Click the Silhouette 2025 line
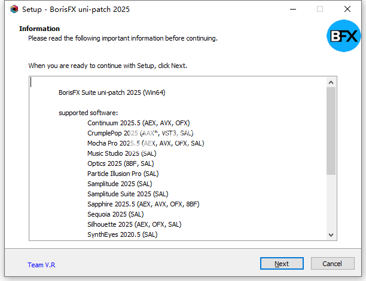The height and width of the screenshot is (281, 366). (134, 224)
